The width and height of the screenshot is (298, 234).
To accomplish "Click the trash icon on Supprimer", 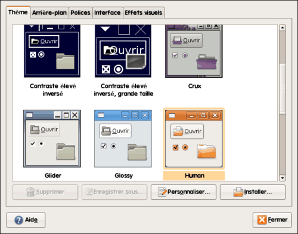I will [30, 192].
